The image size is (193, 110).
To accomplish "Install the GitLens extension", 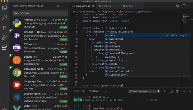I will tap(64, 40).
